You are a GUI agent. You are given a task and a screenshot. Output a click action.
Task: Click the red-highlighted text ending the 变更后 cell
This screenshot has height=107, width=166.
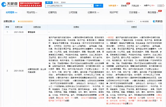[x=134, y=99]
